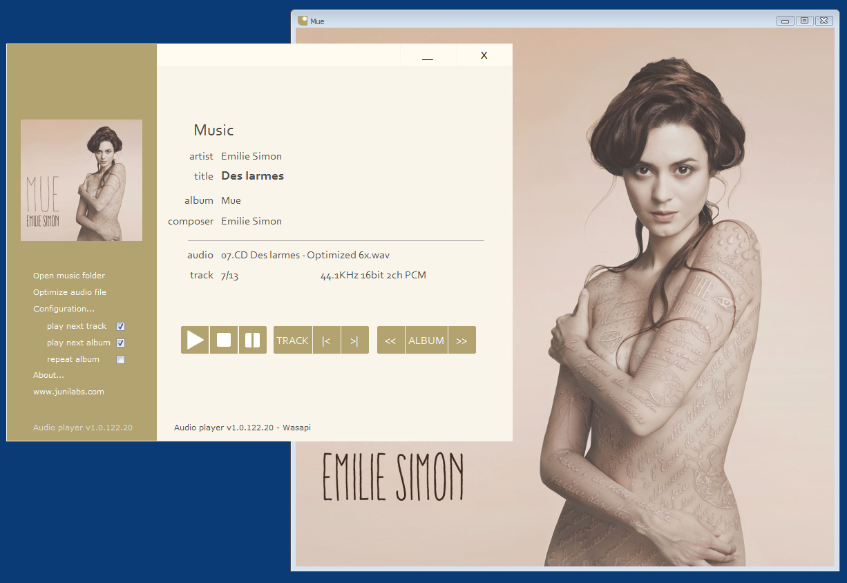Click the audio file name '07.CD Des larmes - Optimized 6x.wav'
This screenshot has width=847, height=583.
[x=305, y=255]
